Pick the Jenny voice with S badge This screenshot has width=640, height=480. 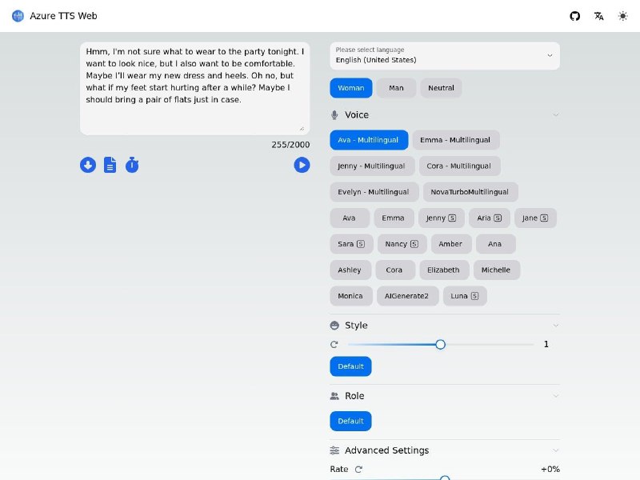442,218
